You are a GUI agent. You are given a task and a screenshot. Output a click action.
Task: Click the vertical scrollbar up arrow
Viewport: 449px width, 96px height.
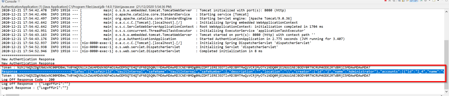pos(447,12)
